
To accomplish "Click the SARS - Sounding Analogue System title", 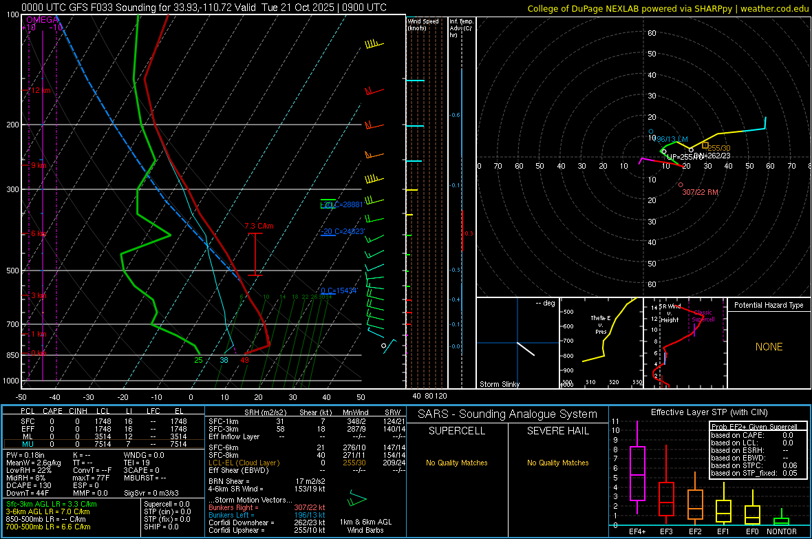I will (507, 414).
